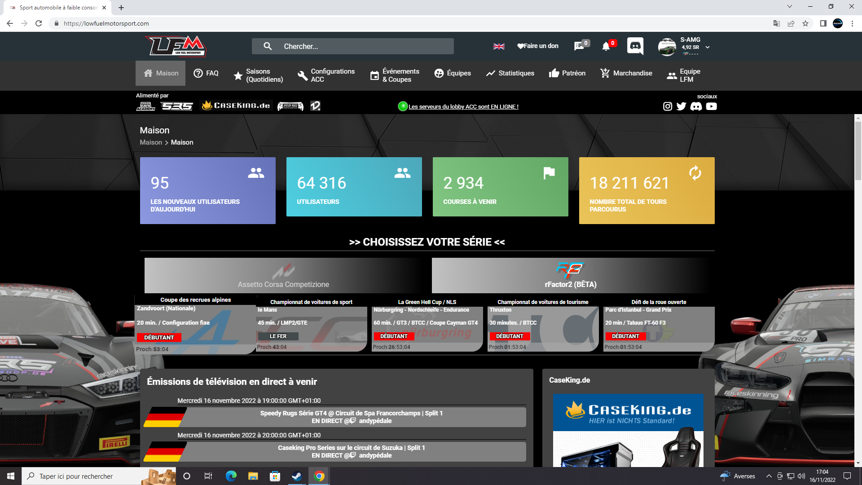The width and height of the screenshot is (862, 485).
Task: Open the Twitter social icon
Action: 682,106
